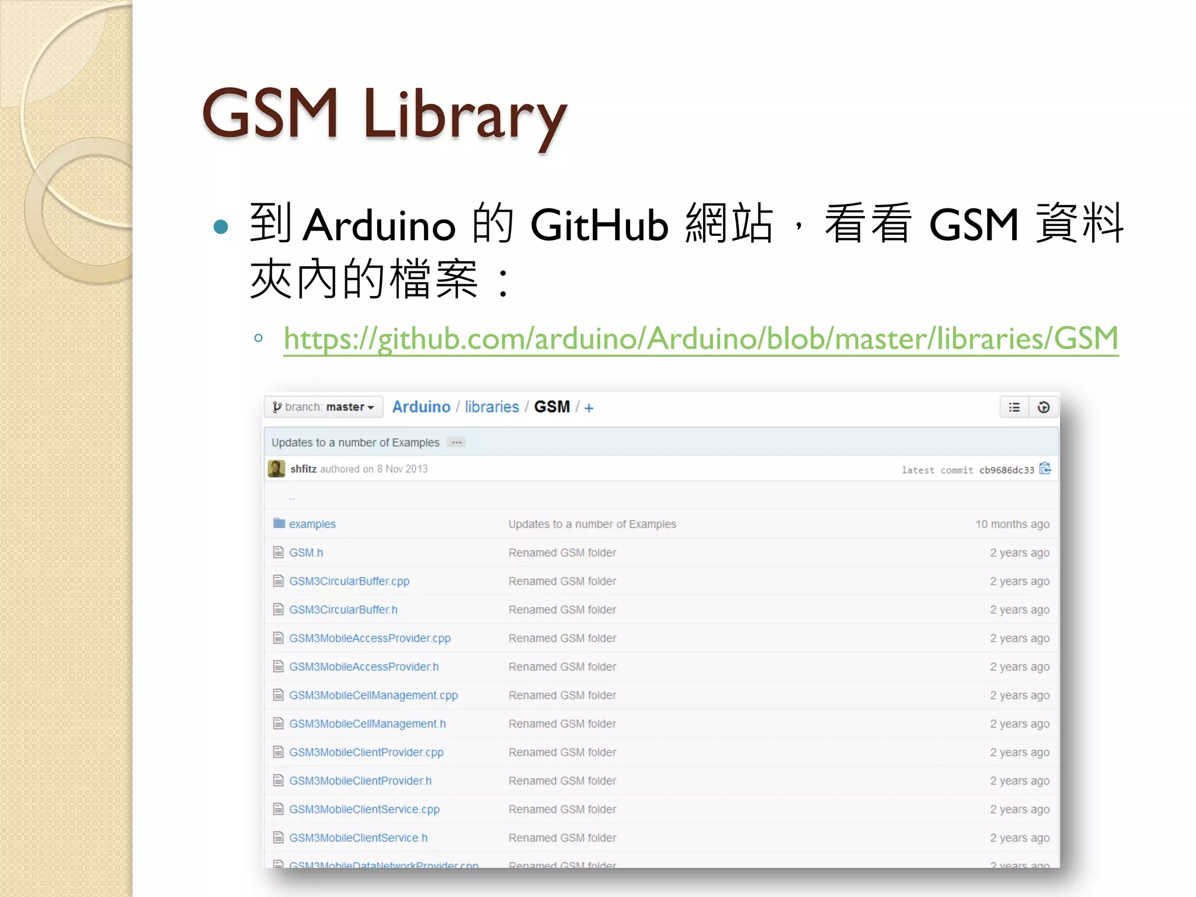Click 'Renamed GSM folder' in GSM3MobileClientService.h row
1196x897 pixels.
562,838
